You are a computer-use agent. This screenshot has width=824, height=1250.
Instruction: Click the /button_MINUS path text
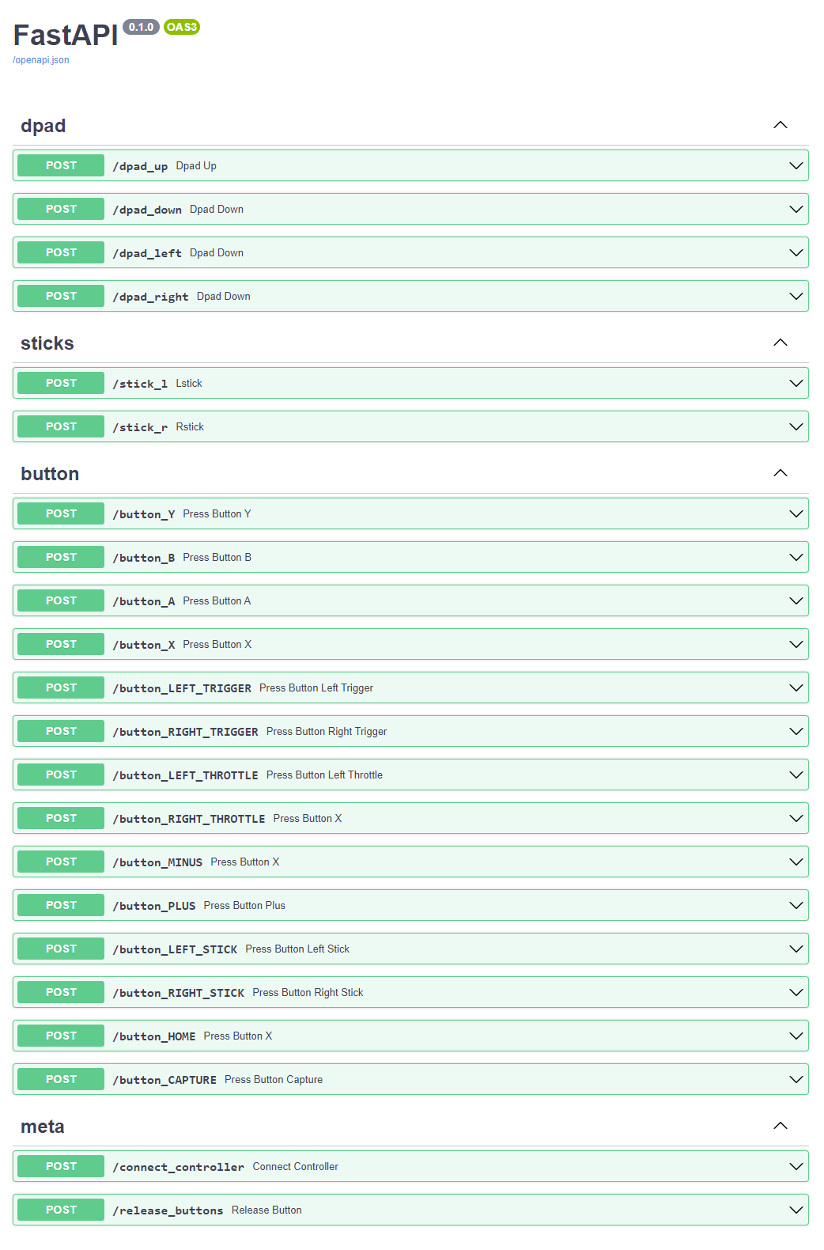157,862
